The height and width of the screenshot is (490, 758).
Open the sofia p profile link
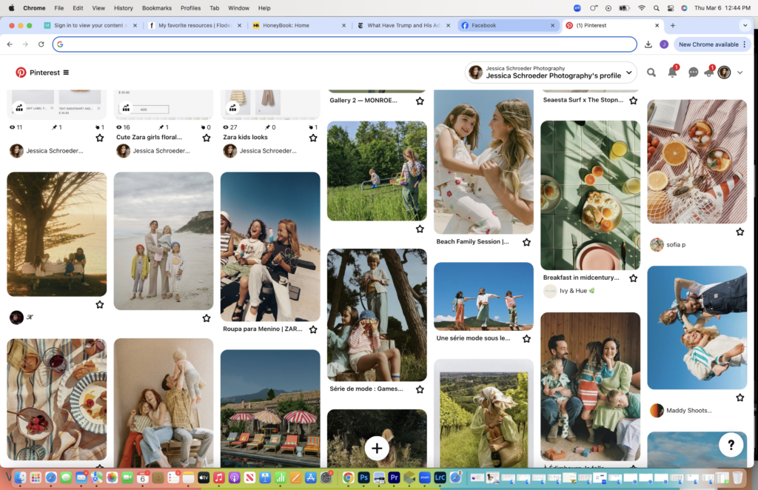pyautogui.click(x=675, y=244)
